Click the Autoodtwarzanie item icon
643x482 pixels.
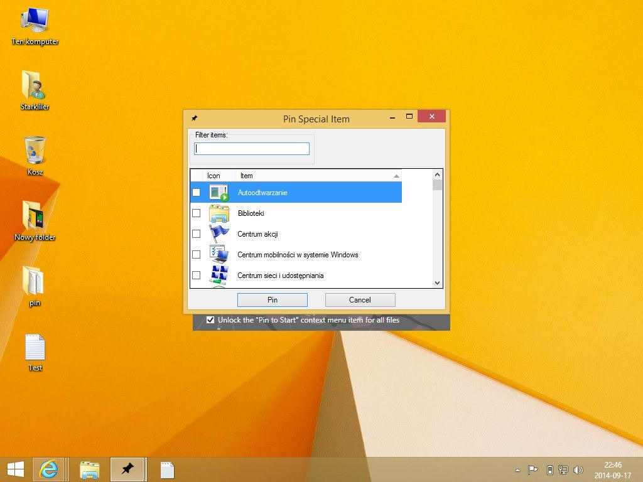coord(219,193)
